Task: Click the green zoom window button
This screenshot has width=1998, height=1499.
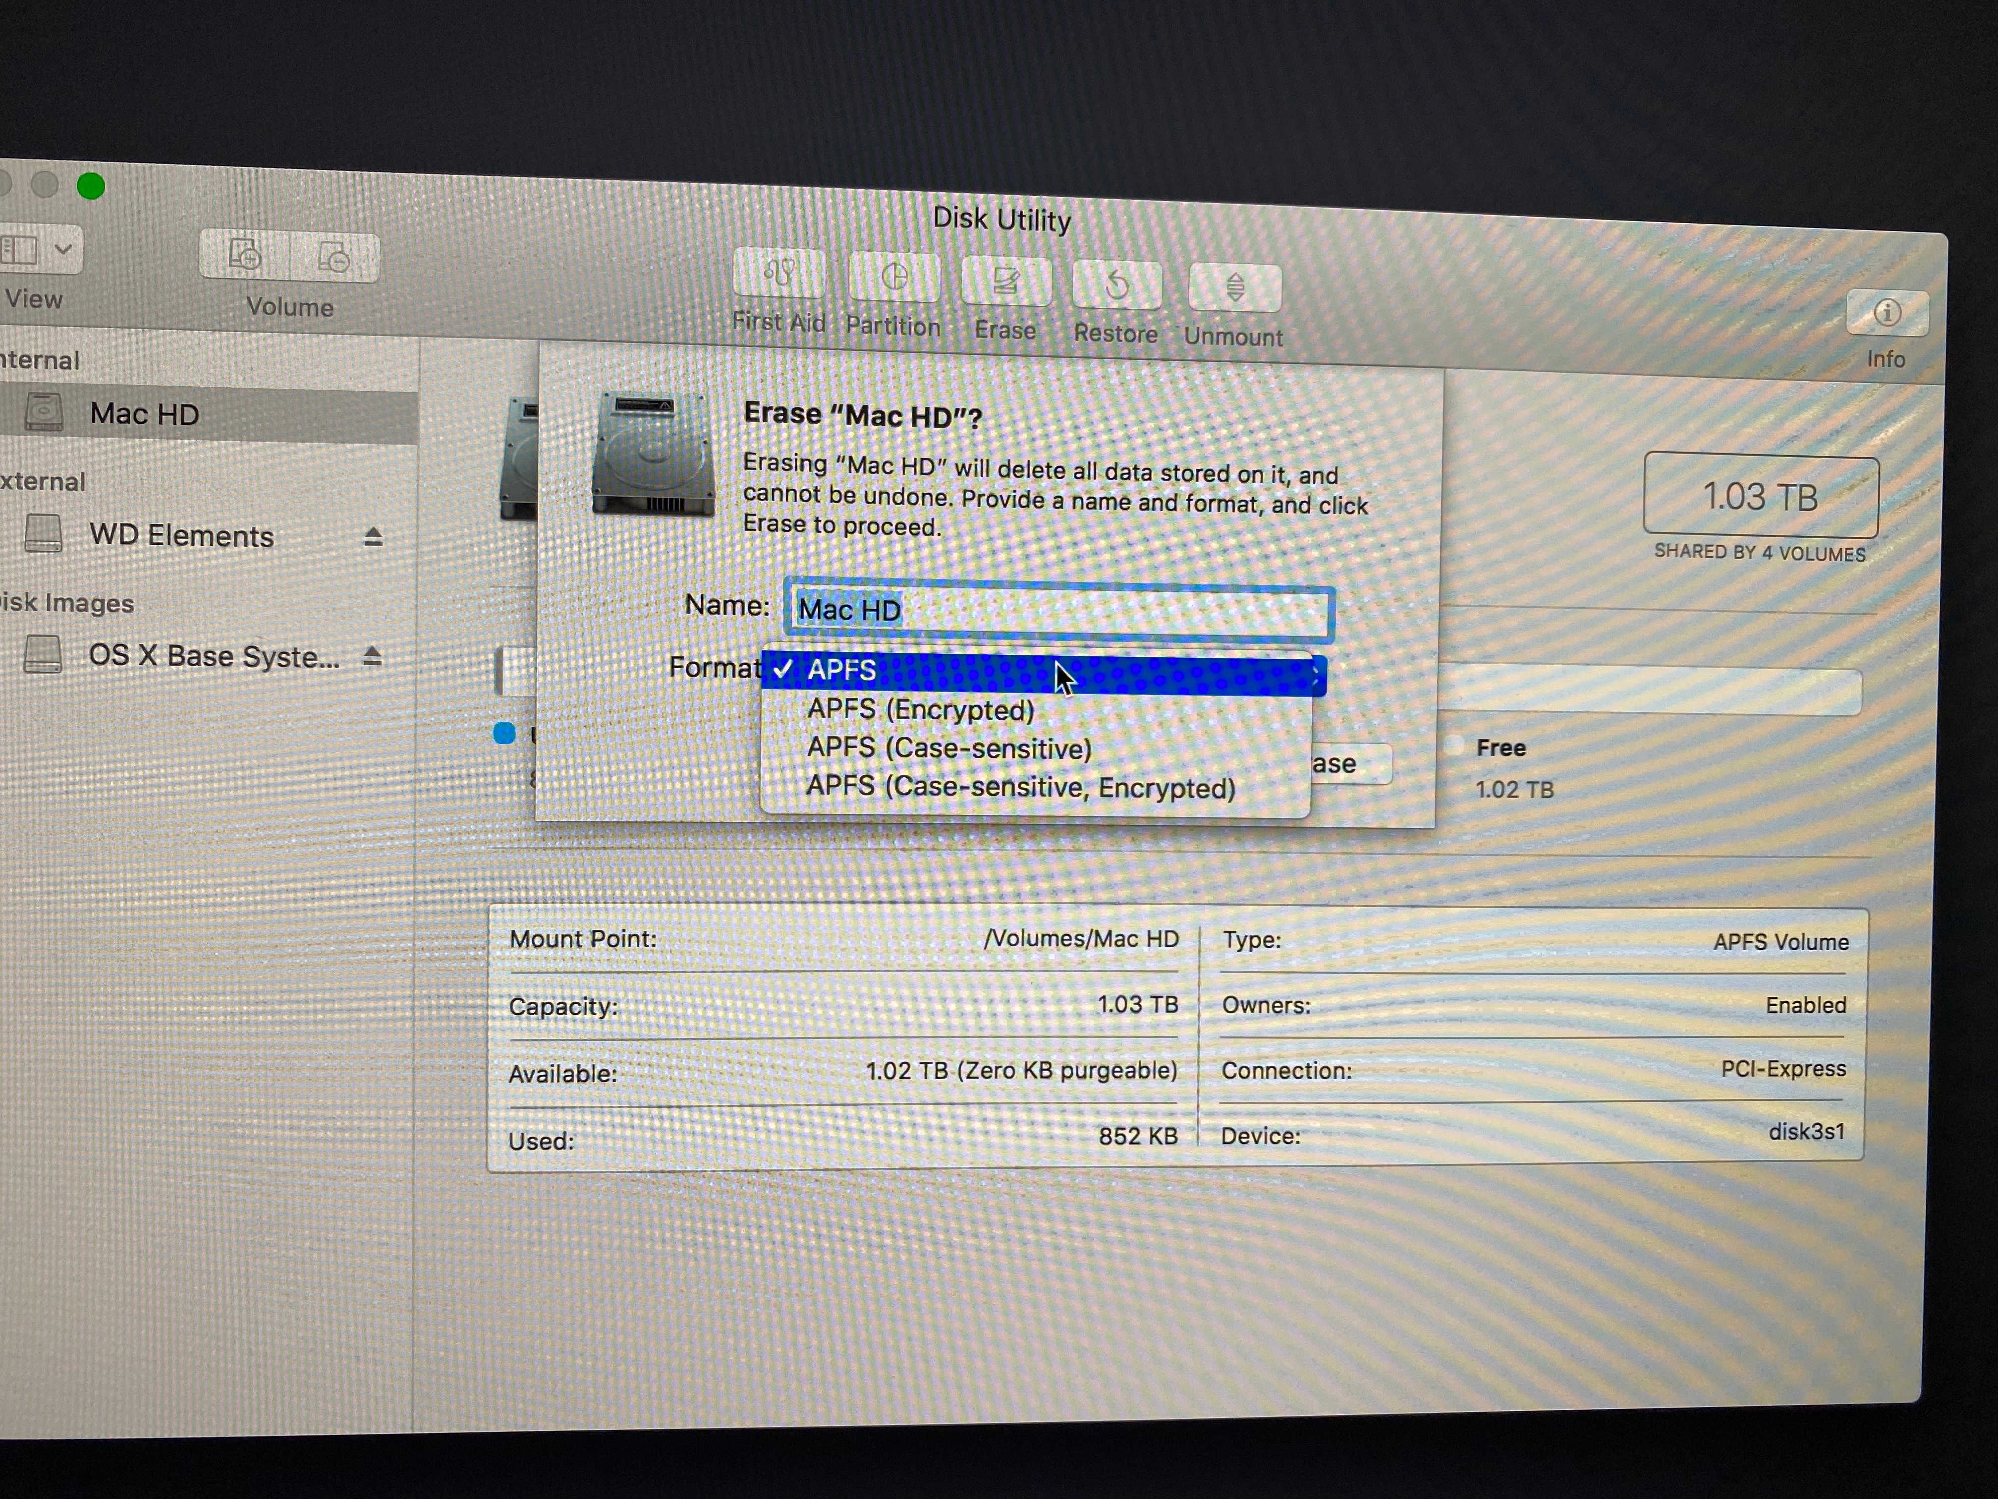Action: pos(90,186)
